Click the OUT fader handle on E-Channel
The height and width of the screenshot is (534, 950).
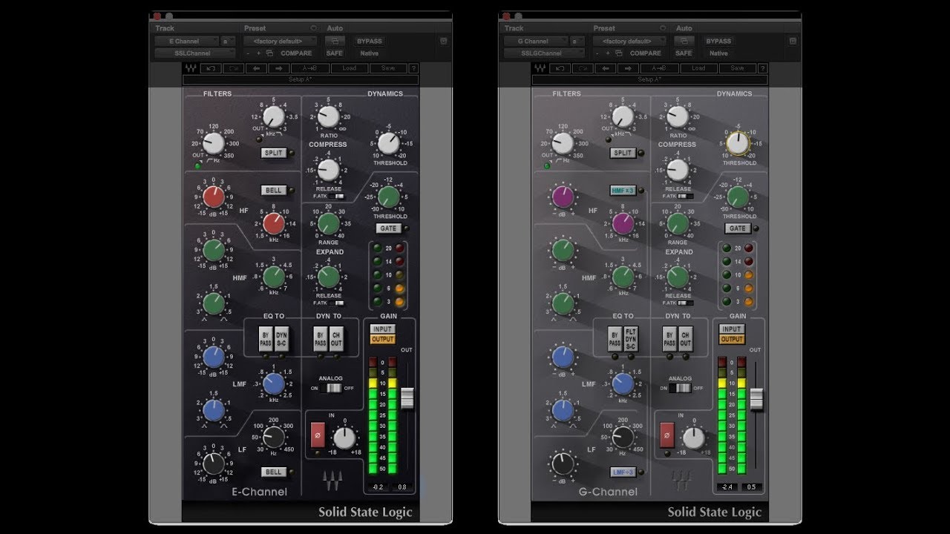tap(407, 398)
